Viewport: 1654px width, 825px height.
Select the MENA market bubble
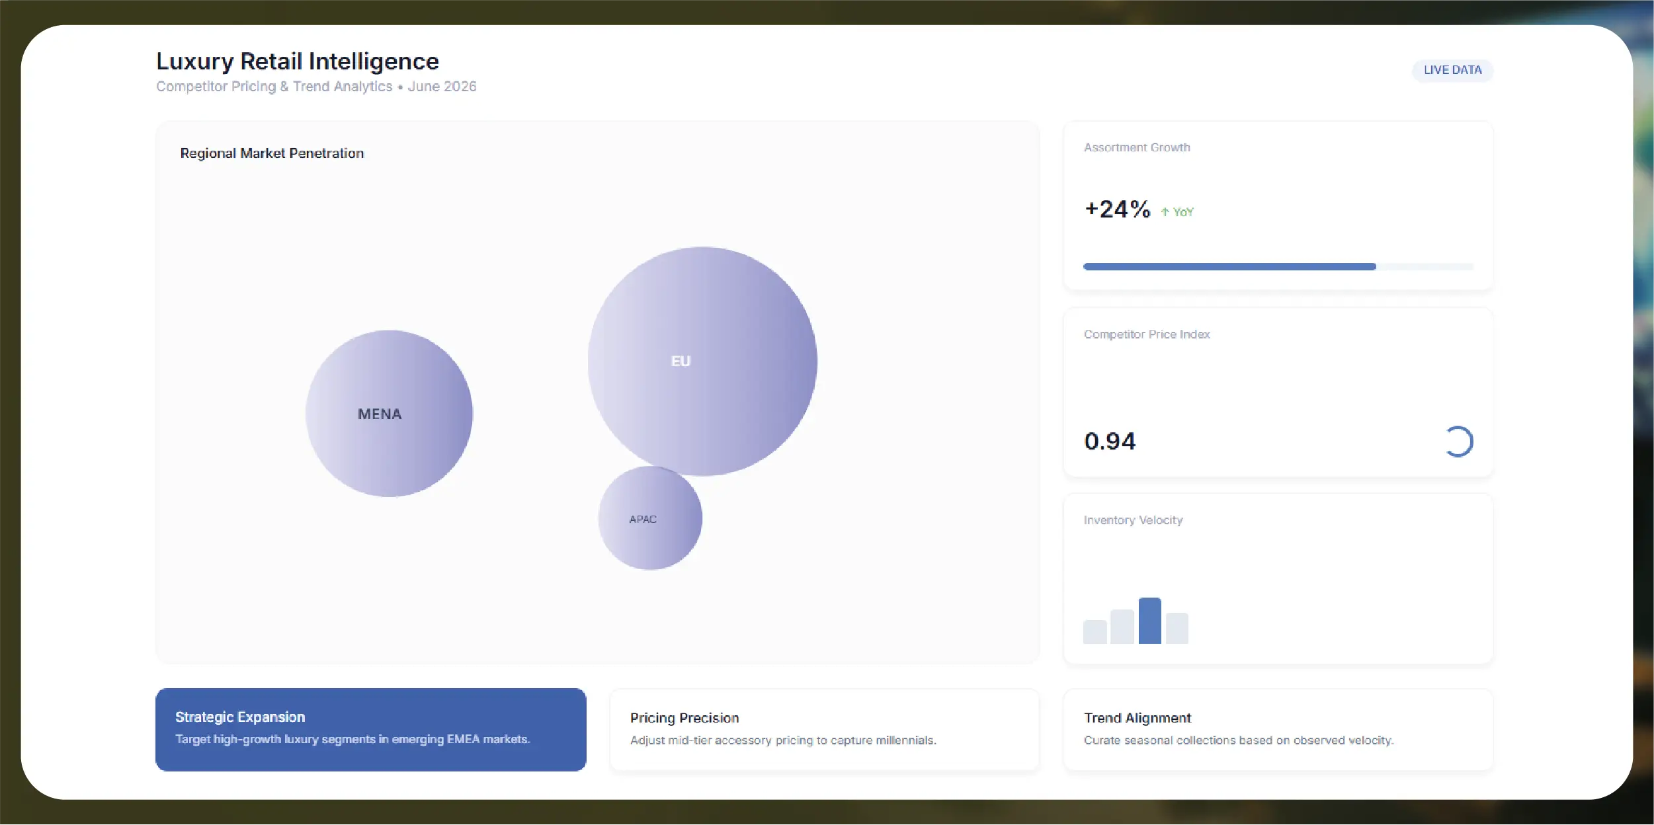(x=389, y=414)
